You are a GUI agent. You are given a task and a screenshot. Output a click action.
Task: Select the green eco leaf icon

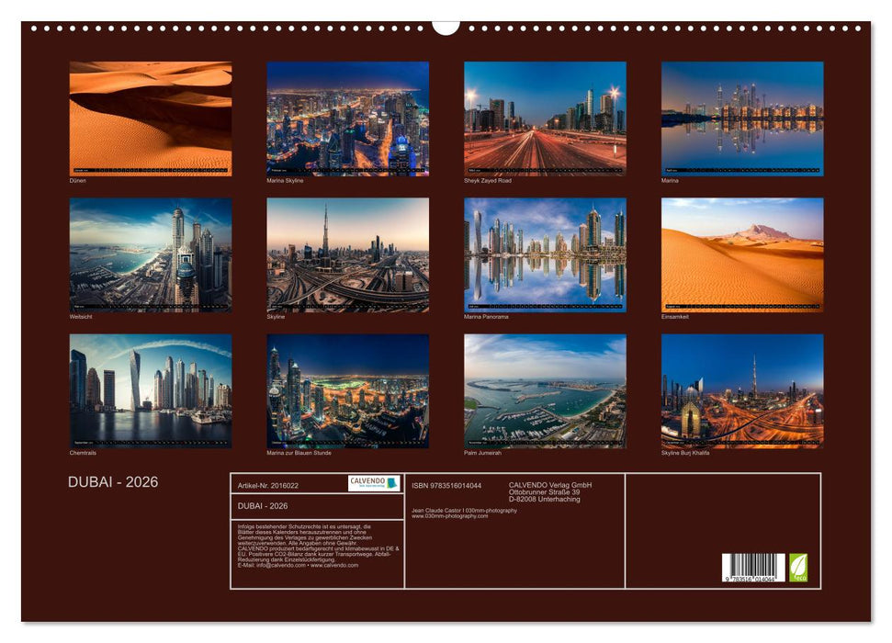point(798,568)
